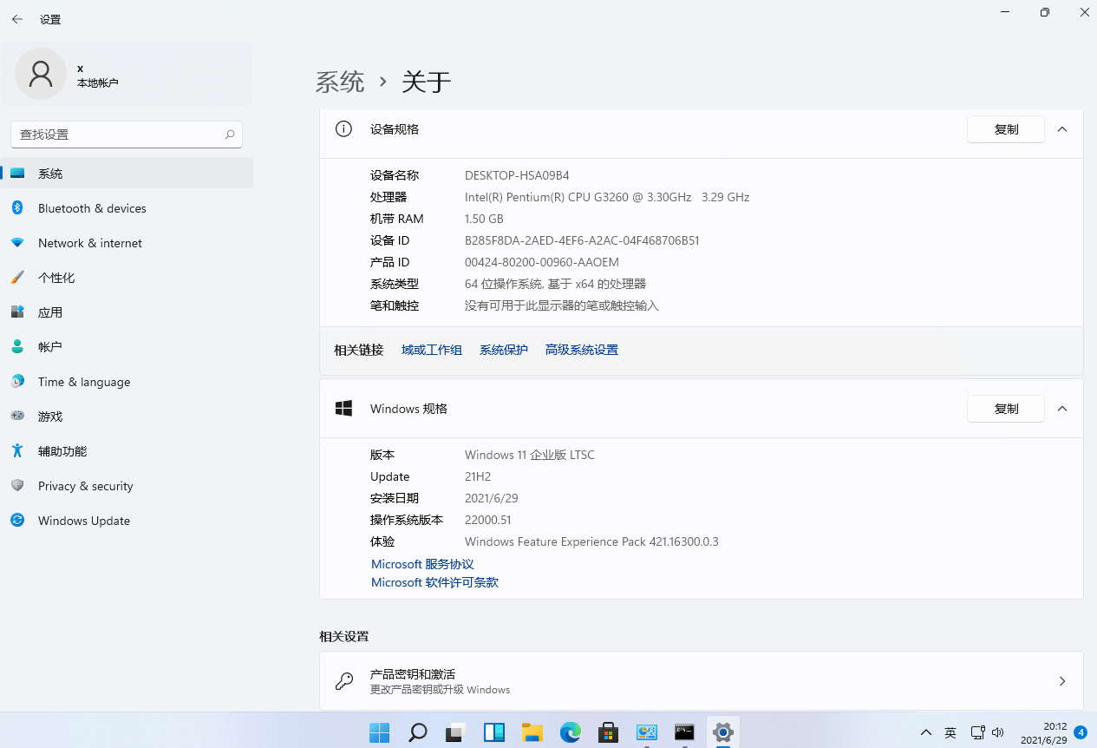This screenshot has width=1097, height=748.
Task: Click the volume icon in system tray
Action: (x=997, y=732)
